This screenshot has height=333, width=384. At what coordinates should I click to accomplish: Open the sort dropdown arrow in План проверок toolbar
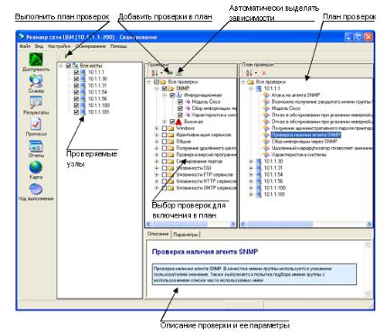[x=256, y=73]
